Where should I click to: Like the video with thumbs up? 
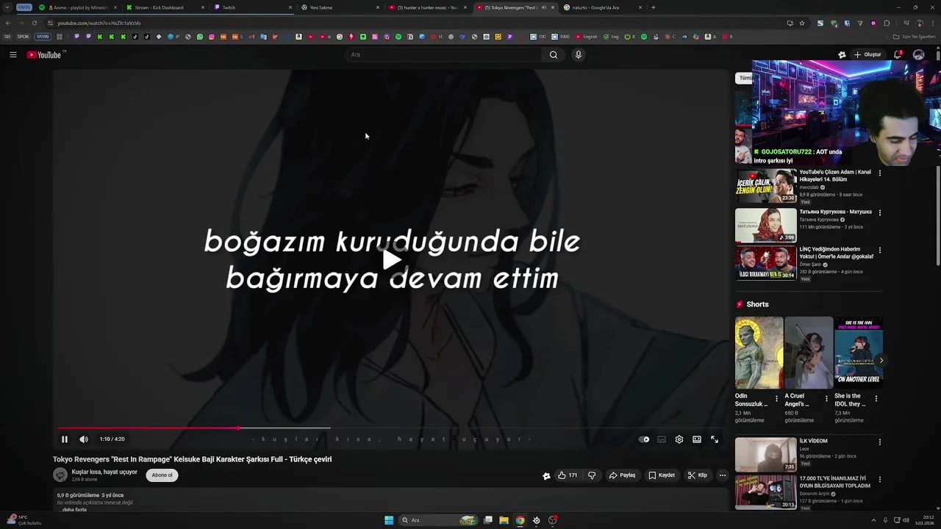click(x=568, y=475)
